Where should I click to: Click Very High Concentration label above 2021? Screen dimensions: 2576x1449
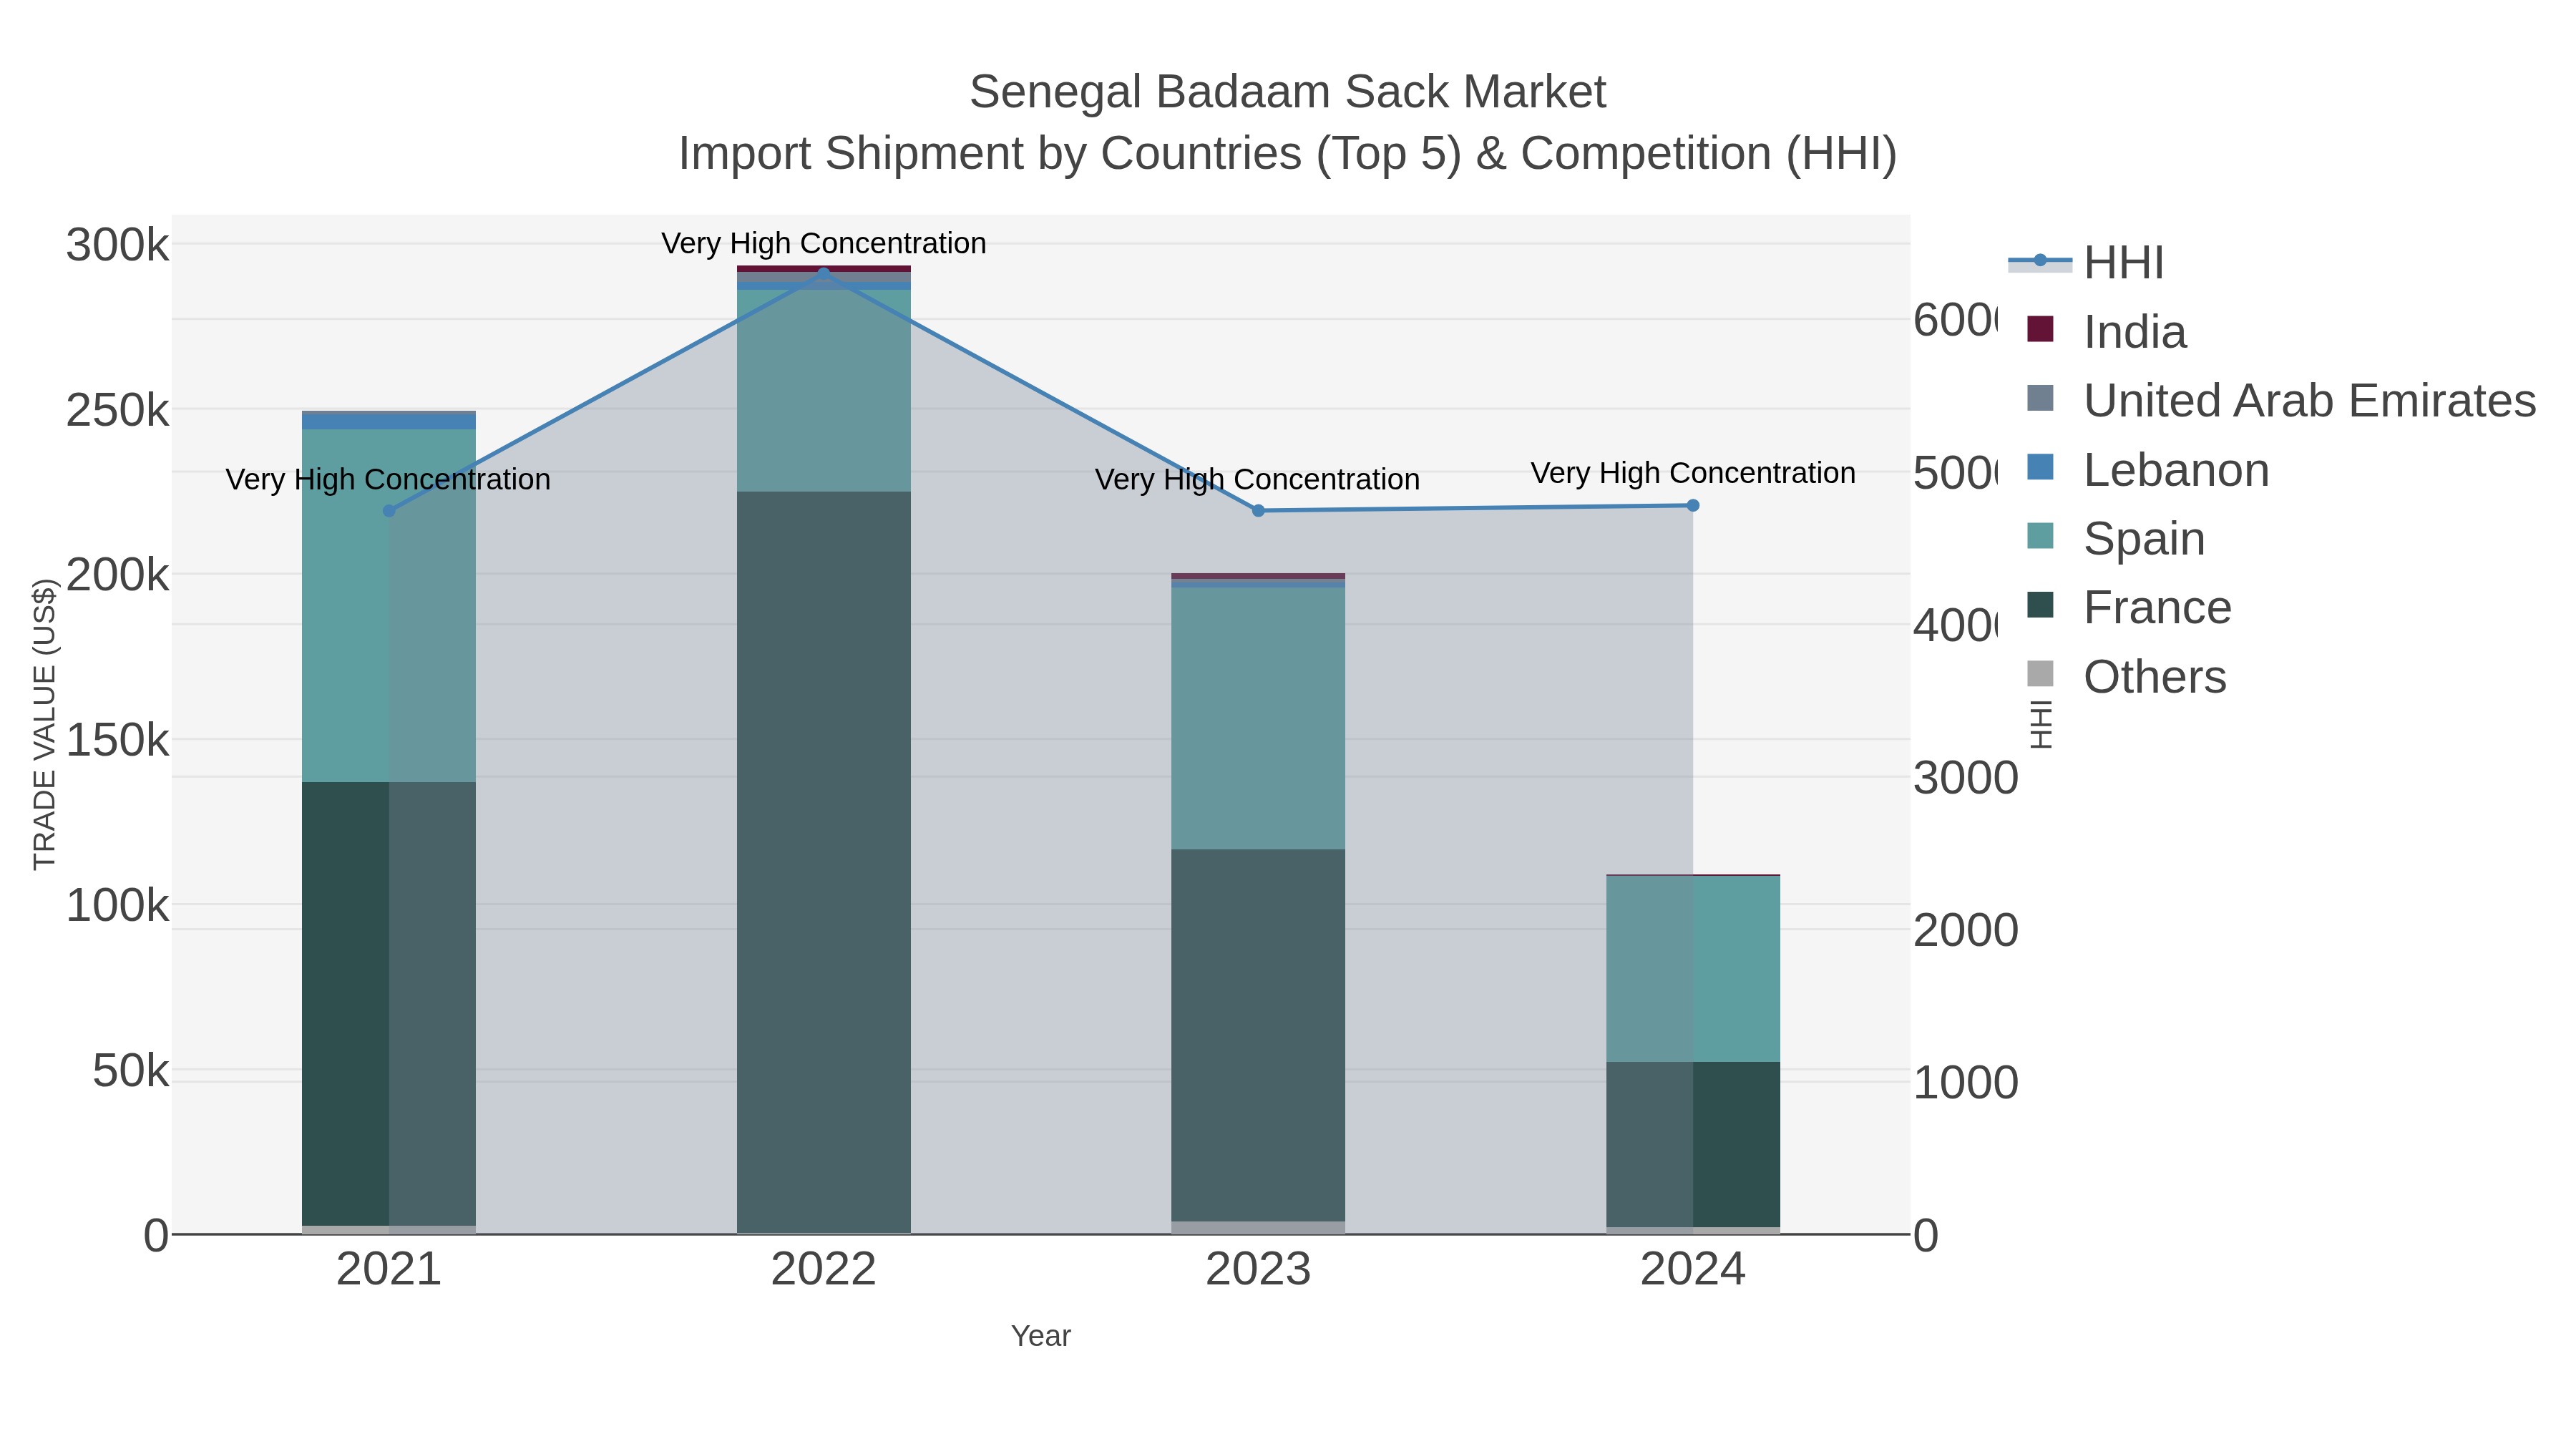(388, 479)
